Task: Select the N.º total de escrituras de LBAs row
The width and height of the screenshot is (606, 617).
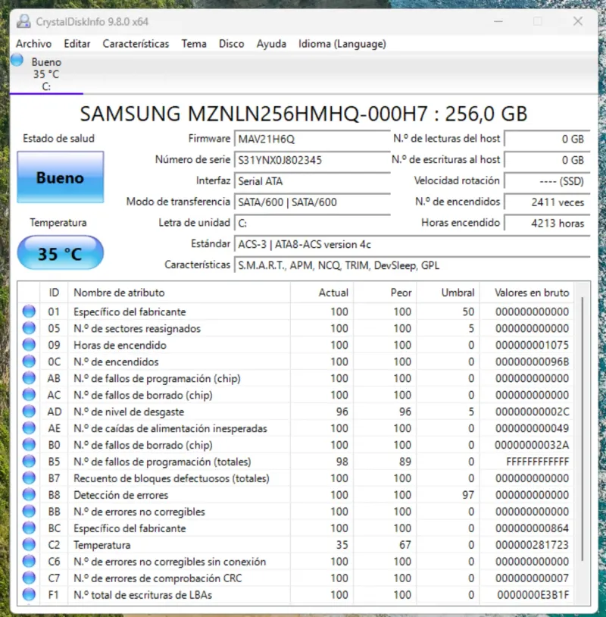Action: (x=295, y=594)
